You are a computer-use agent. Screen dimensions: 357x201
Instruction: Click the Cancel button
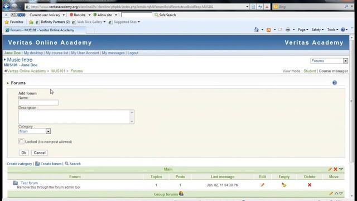(40, 152)
